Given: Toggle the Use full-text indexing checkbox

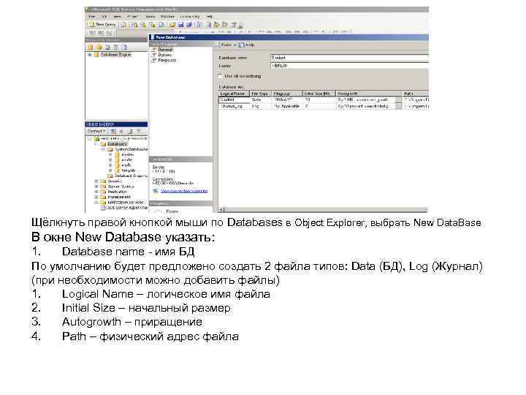Looking at the screenshot, I should click(x=221, y=76).
